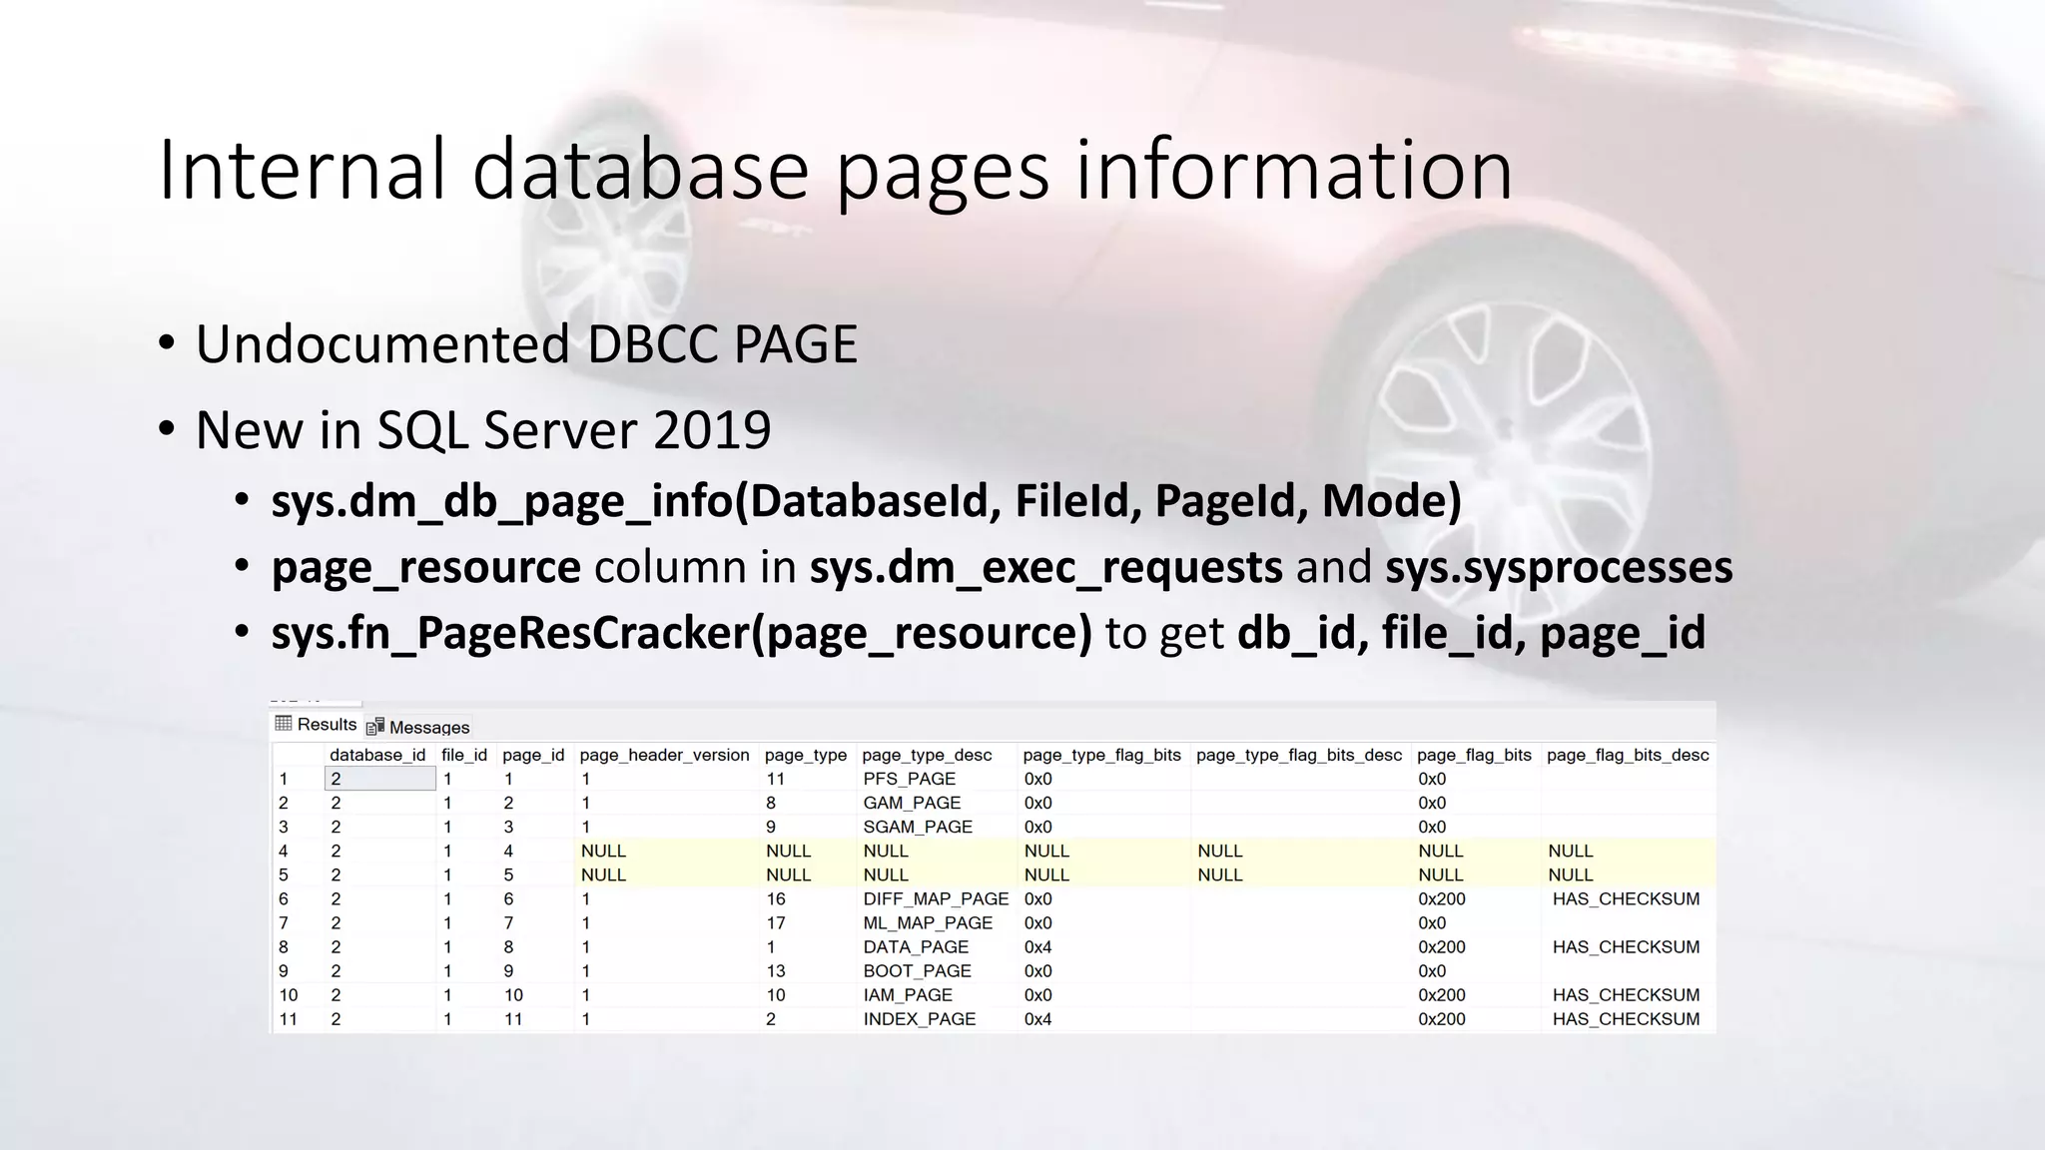Click sys.dm_exec_requests in the second sub-bullet
This screenshot has height=1150, width=2045.
[x=1045, y=567]
